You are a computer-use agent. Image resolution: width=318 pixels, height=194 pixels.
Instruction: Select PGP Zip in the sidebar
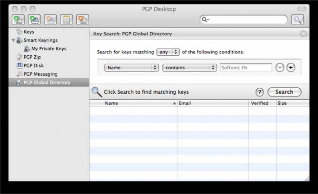[32, 57]
